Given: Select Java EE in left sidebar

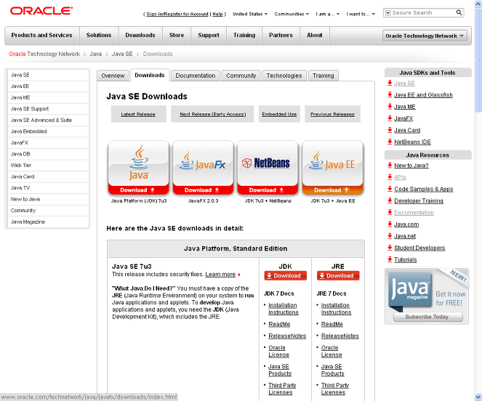Looking at the screenshot, I should coord(48,86).
